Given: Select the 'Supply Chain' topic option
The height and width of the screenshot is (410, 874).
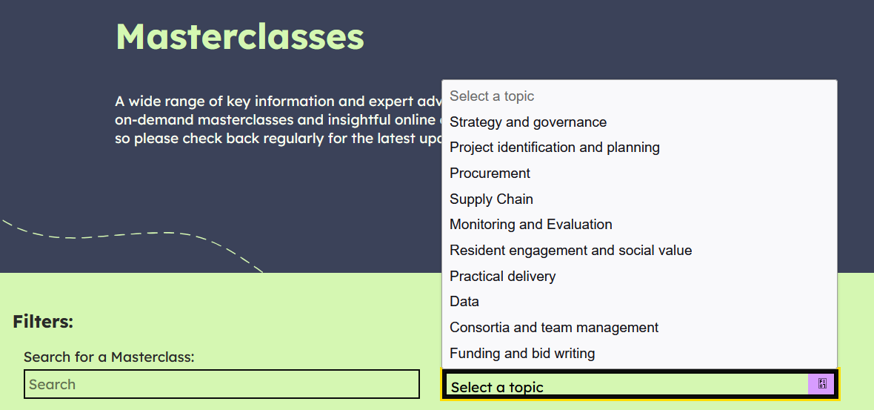Looking at the screenshot, I should (492, 199).
